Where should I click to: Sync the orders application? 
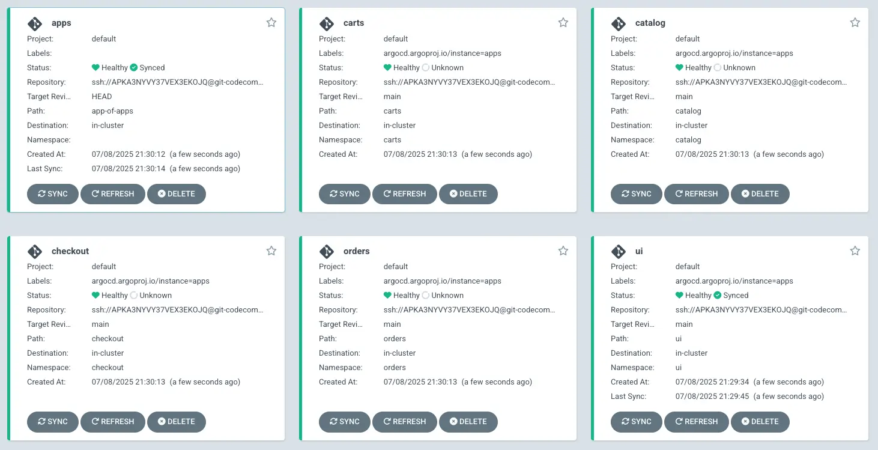click(x=344, y=422)
